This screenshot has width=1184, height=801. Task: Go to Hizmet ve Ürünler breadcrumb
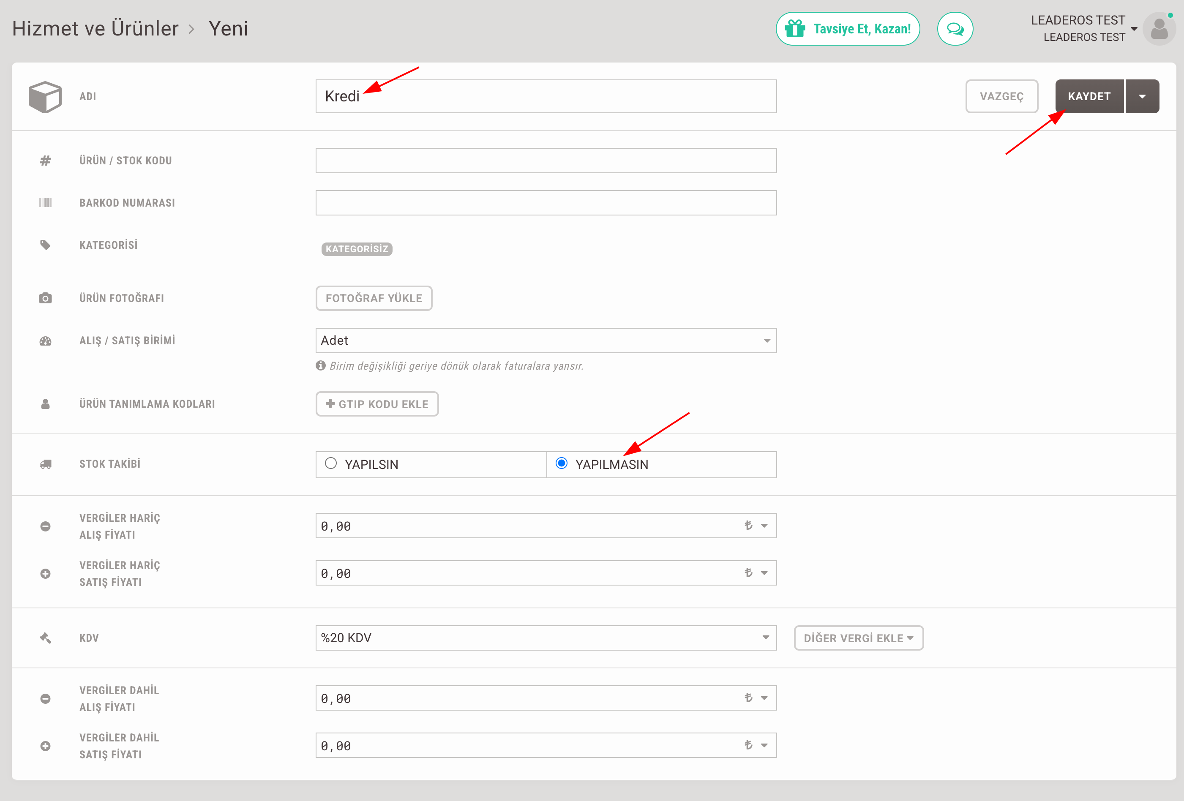pyautogui.click(x=95, y=29)
